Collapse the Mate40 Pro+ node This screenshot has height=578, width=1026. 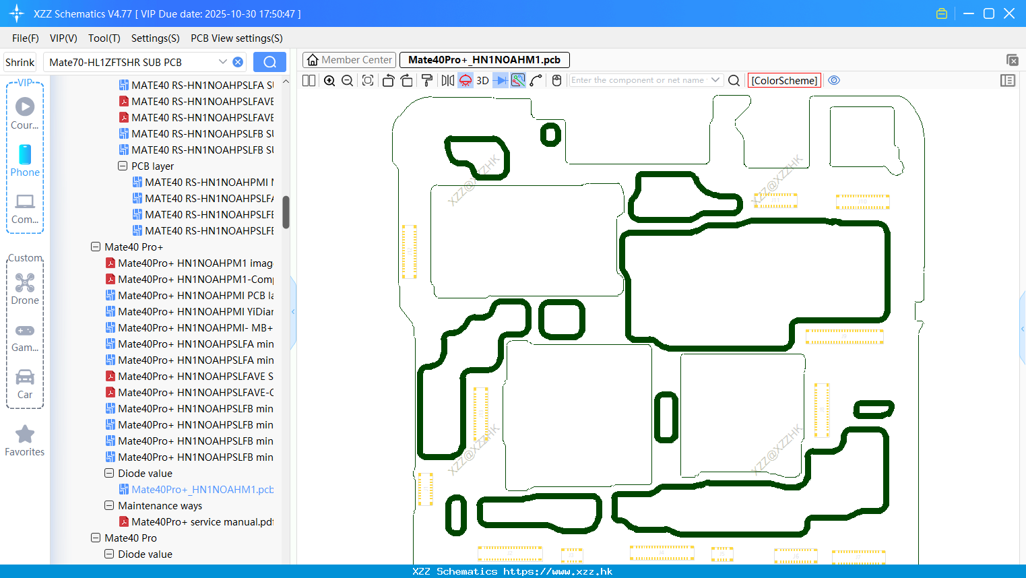point(96,247)
